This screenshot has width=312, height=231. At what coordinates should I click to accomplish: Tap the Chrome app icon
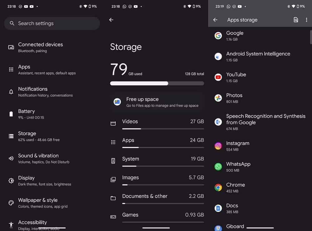pos(218,187)
